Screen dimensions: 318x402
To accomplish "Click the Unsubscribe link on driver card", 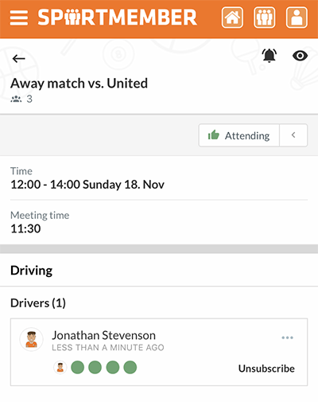I will click(x=266, y=369).
